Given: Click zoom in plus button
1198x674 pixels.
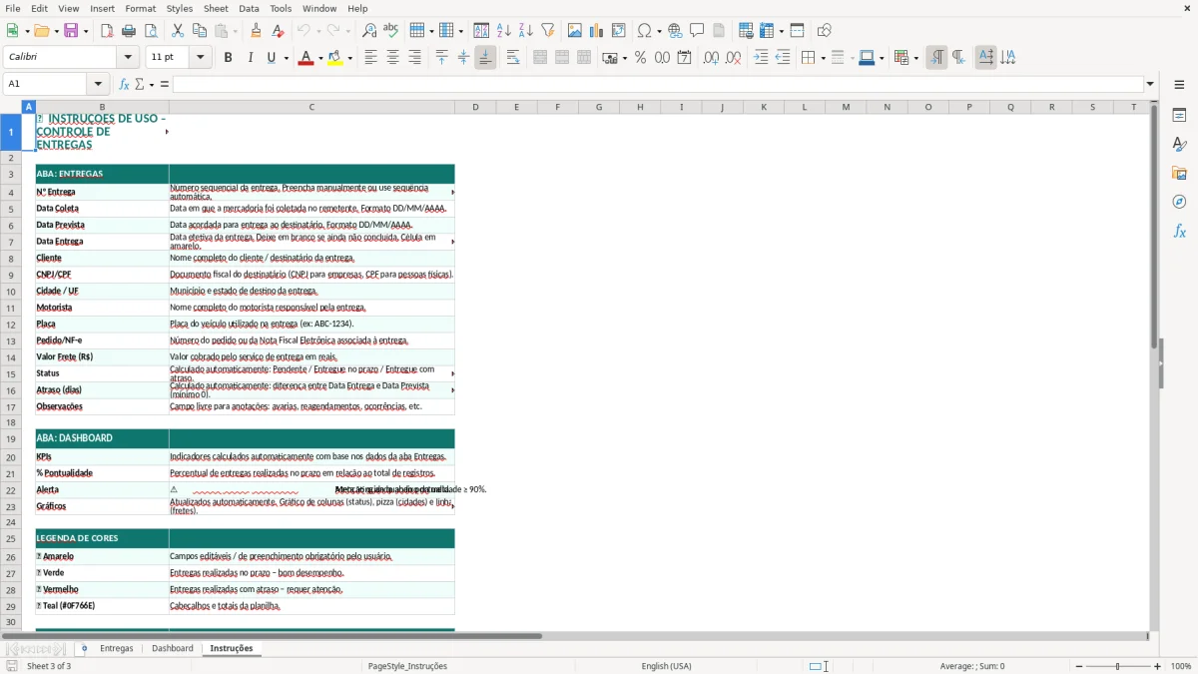Looking at the screenshot, I should point(1158,666).
